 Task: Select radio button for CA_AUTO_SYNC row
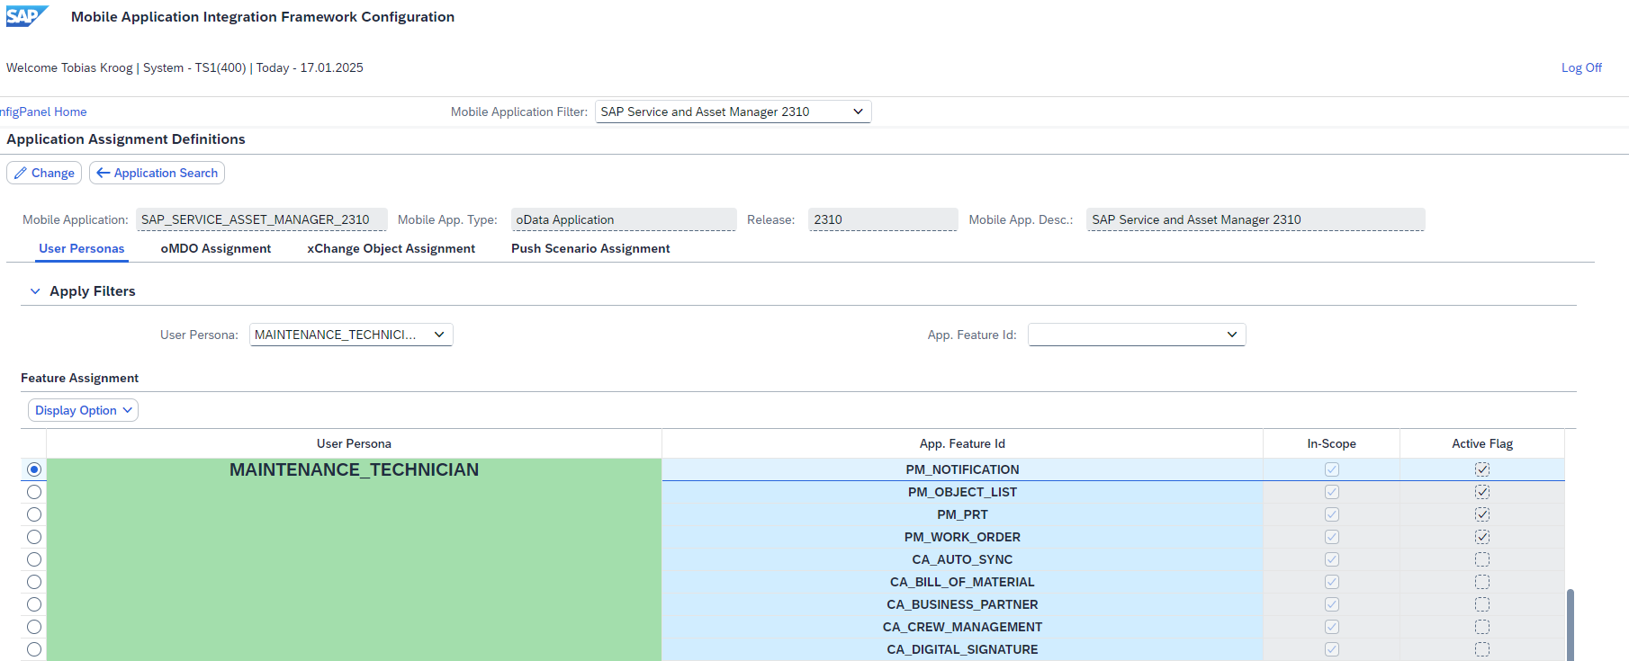(34, 559)
